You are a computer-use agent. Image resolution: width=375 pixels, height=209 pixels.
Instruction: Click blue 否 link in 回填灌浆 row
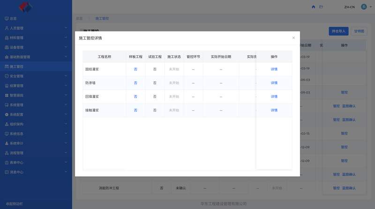point(135,97)
